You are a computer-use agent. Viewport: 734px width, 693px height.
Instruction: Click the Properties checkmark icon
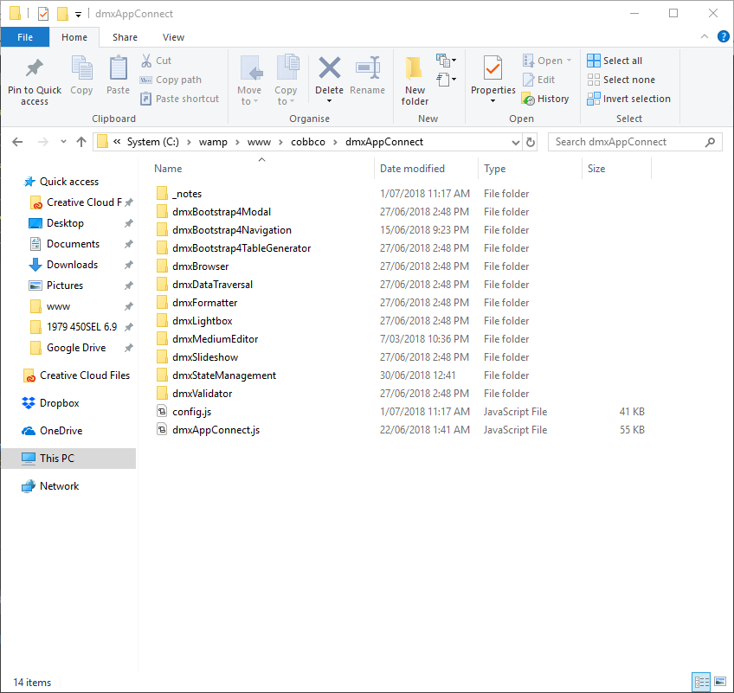pos(493,68)
